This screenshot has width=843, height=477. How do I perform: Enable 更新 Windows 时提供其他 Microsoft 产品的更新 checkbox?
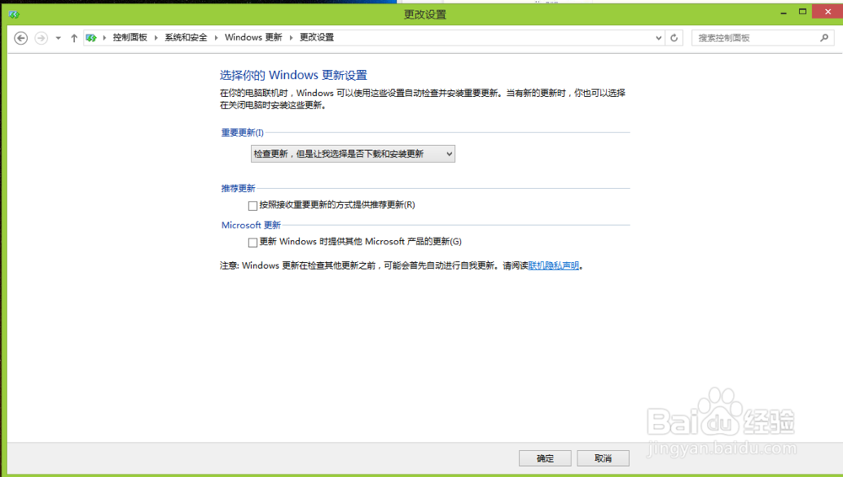pyautogui.click(x=253, y=243)
